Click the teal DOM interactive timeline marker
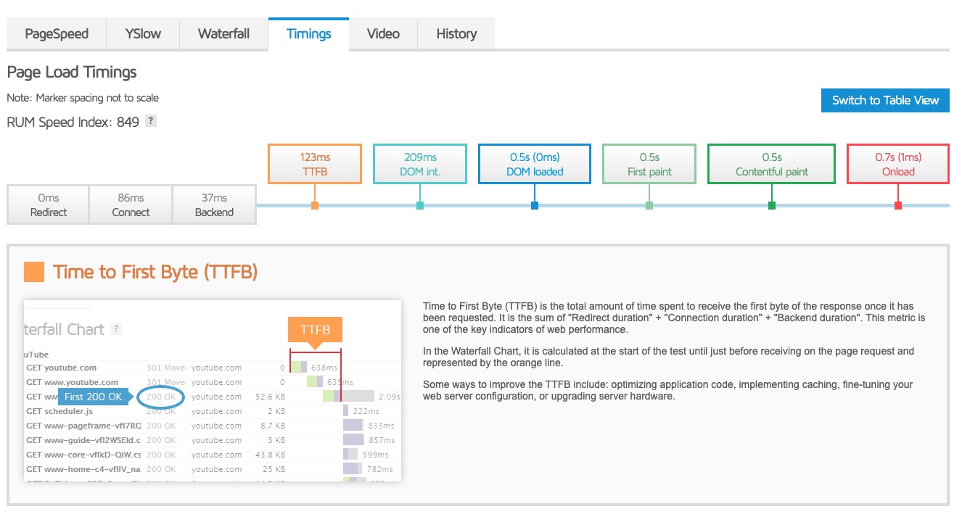Screen dimensions: 962x517 (420, 206)
